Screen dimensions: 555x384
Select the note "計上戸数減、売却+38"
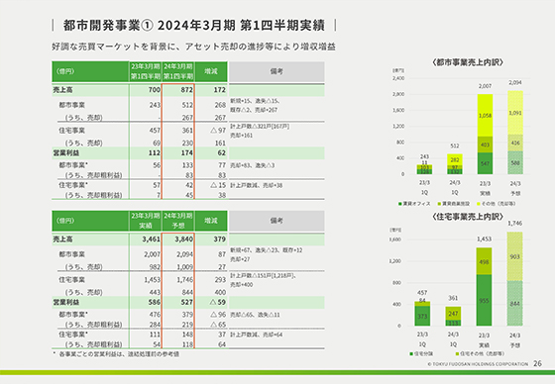pos(257,185)
